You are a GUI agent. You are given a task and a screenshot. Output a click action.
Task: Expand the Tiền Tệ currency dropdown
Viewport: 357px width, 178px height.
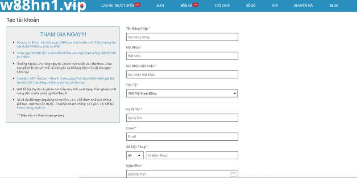pyautogui.click(x=182, y=93)
